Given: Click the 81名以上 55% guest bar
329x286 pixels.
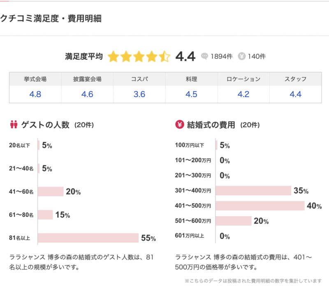Looking at the screenshot, I should [88, 238].
